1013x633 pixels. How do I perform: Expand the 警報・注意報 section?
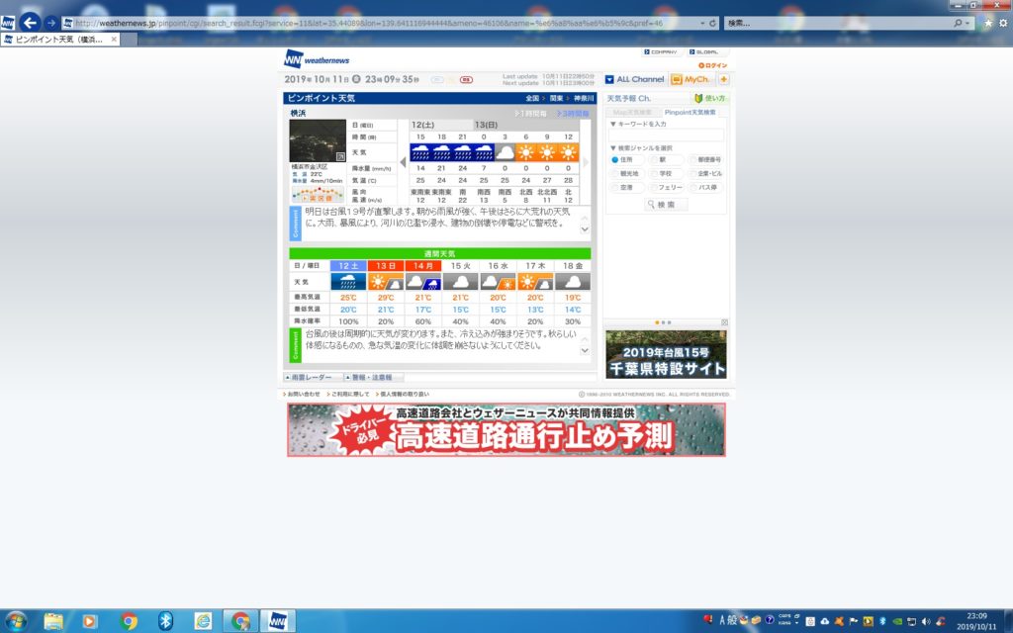point(373,378)
